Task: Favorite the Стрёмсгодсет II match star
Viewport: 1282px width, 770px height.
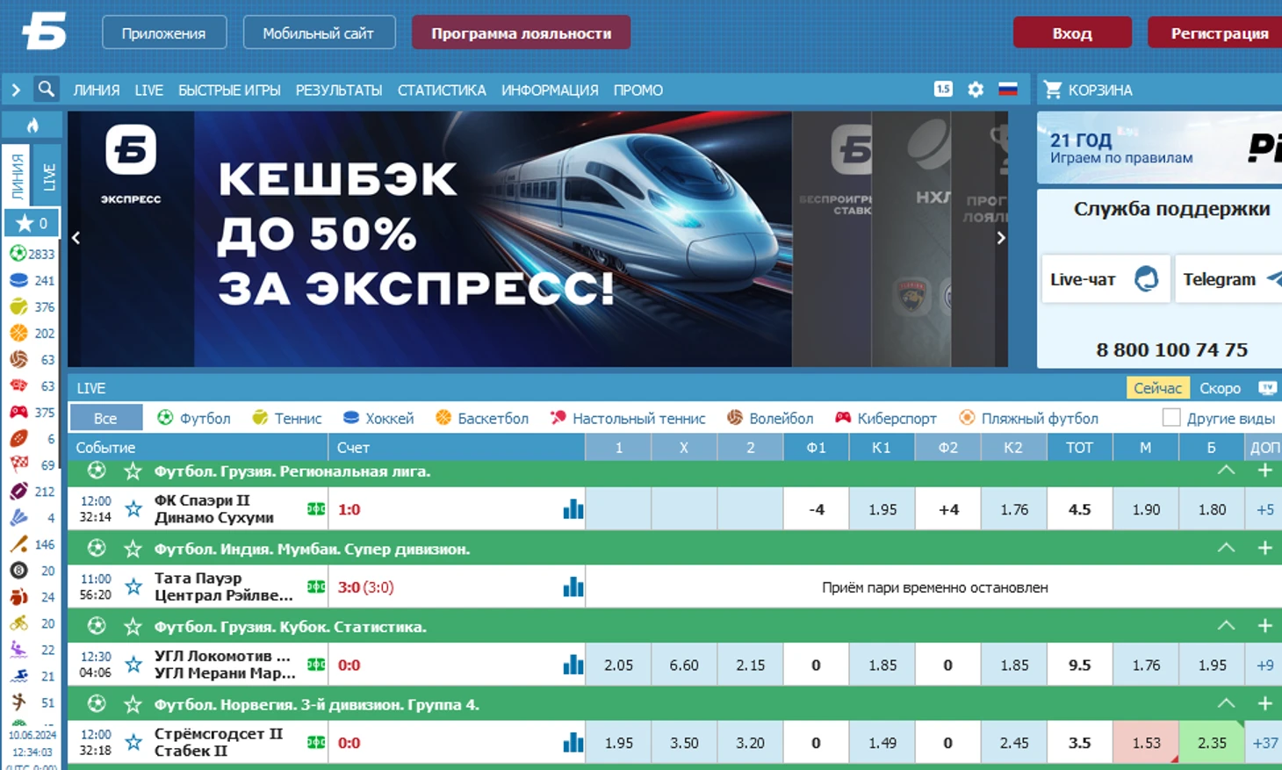Action: click(x=133, y=743)
